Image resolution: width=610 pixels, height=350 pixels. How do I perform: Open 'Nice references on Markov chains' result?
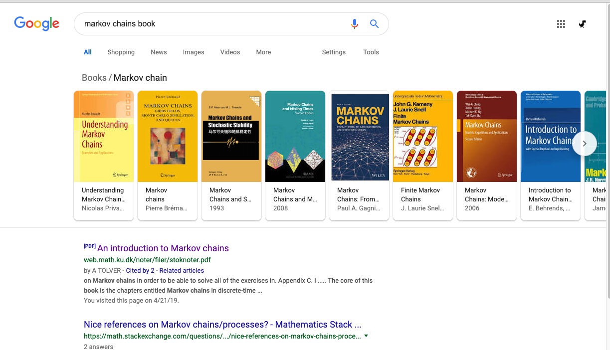pos(222,325)
